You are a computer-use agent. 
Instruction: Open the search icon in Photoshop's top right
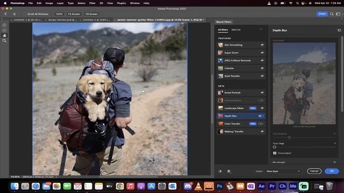[332, 14]
